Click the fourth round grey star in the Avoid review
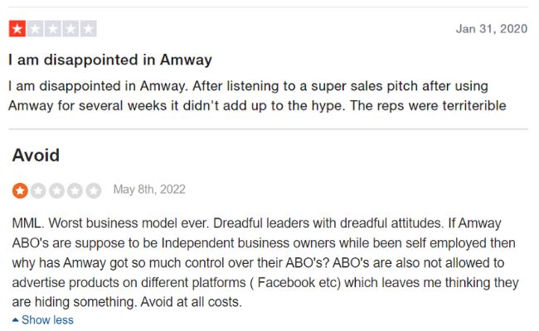This screenshot has height=331, width=539. (x=75, y=190)
